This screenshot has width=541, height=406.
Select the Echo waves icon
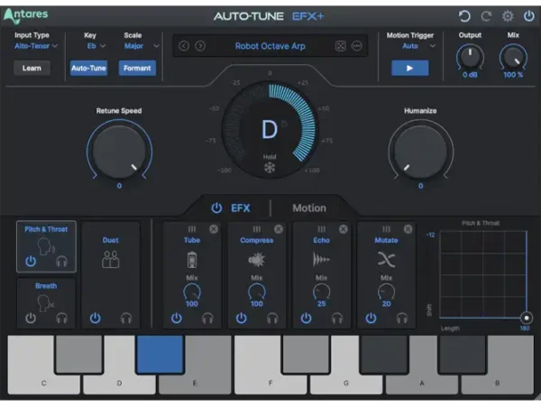[321, 260]
